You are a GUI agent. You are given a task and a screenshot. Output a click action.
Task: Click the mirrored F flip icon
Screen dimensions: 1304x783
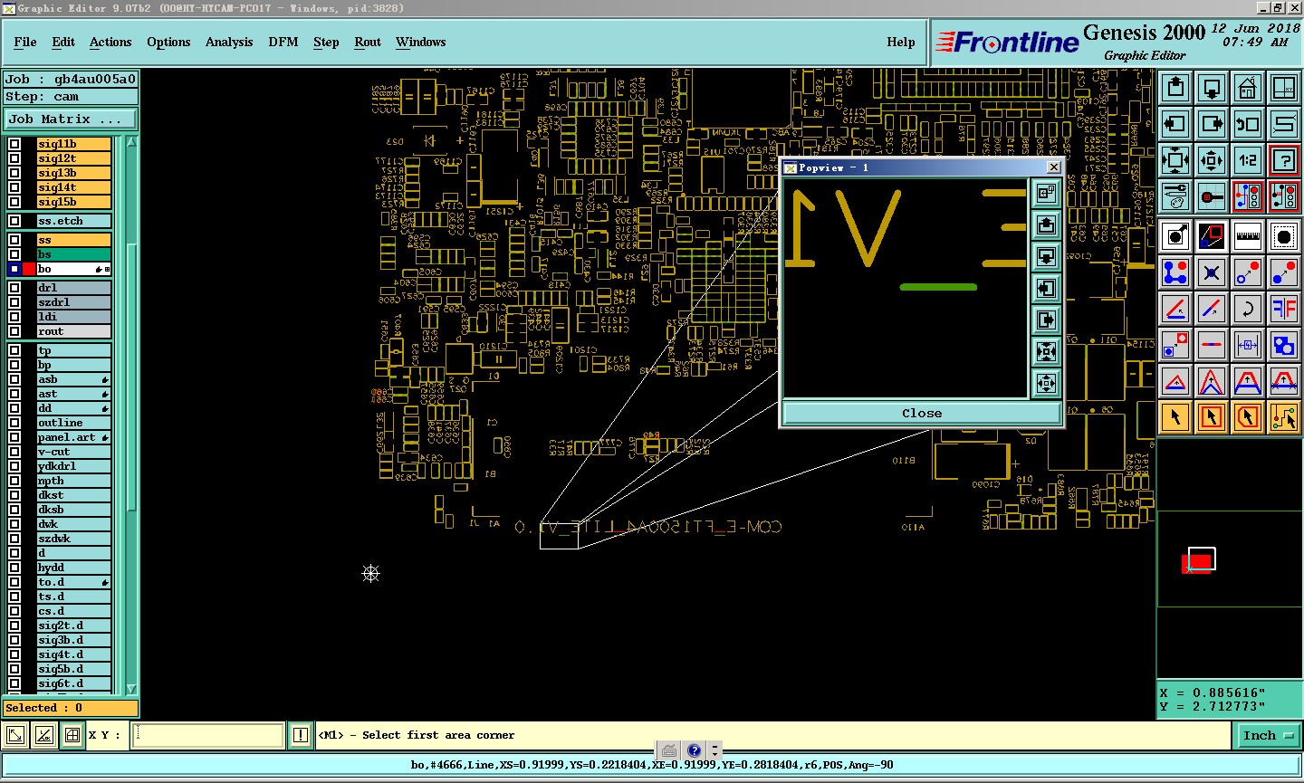pyautogui.click(x=1284, y=309)
